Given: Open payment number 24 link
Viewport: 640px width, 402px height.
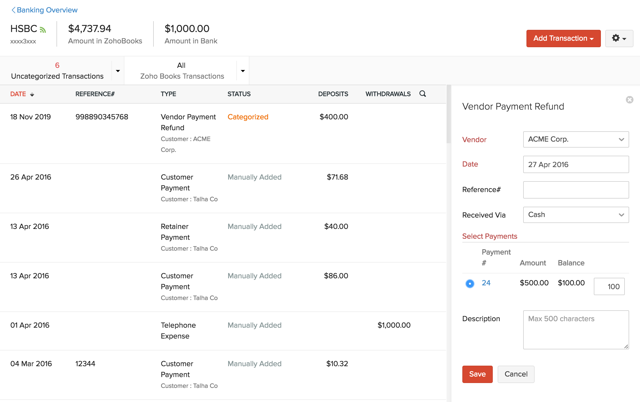Looking at the screenshot, I should [x=486, y=283].
